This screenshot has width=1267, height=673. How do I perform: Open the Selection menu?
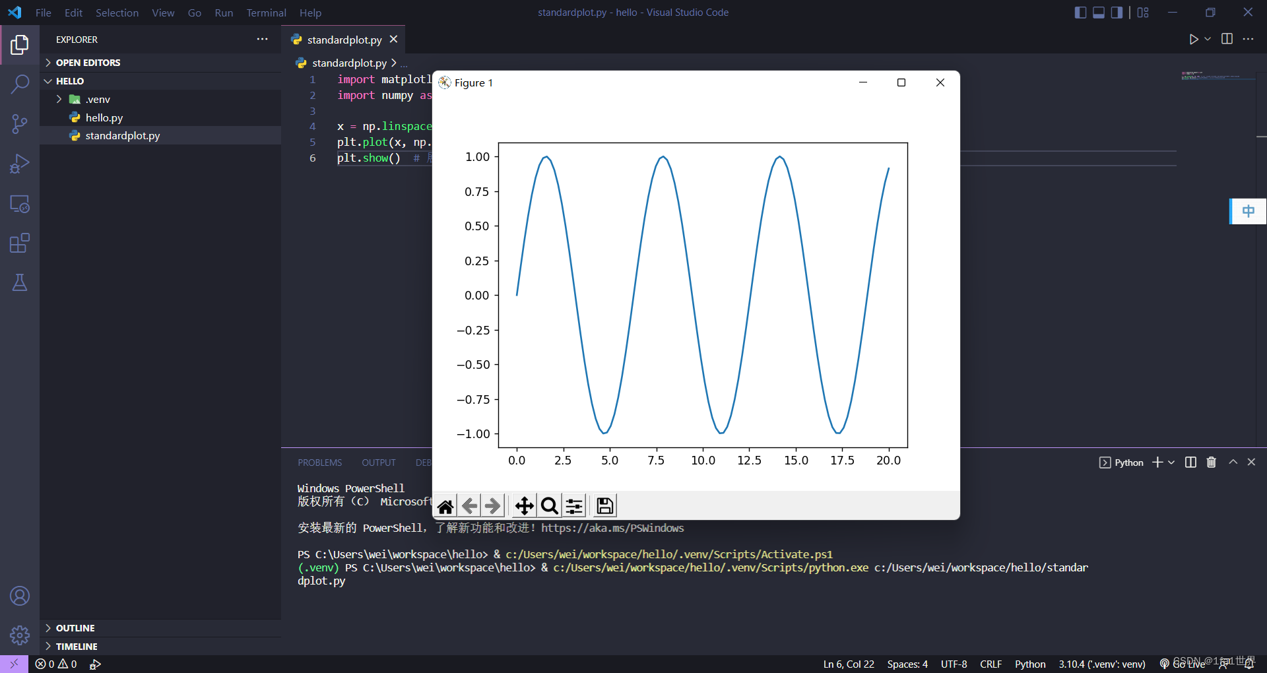pyautogui.click(x=117, y=13)
